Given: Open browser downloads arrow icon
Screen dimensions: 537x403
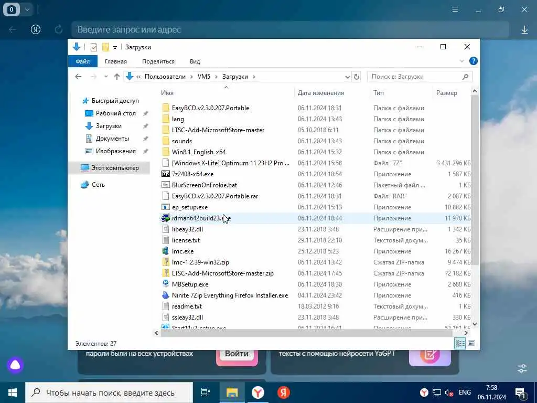Looking at the screenshot, I should (x=524, y=30).
